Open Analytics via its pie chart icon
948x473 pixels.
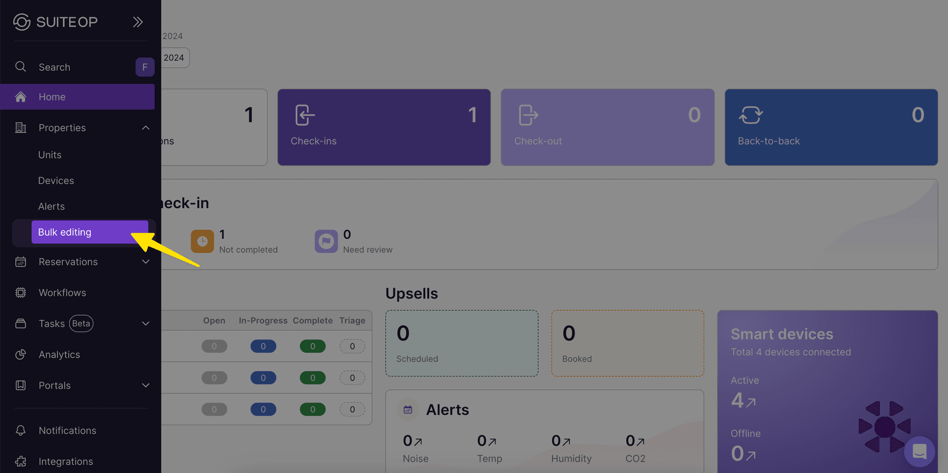coord(20,354)
